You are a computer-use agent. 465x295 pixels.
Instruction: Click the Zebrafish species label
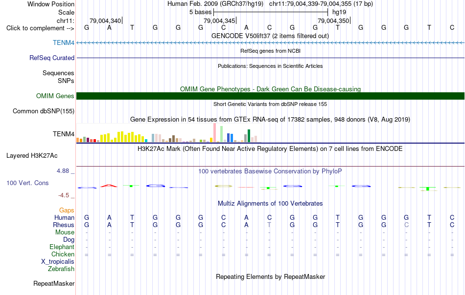pyautogui.click(x=61, y=269)
